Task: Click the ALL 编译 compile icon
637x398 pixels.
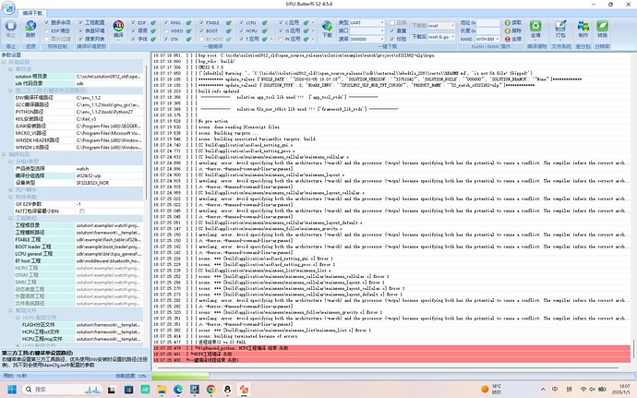Action: tap(117, 26)
